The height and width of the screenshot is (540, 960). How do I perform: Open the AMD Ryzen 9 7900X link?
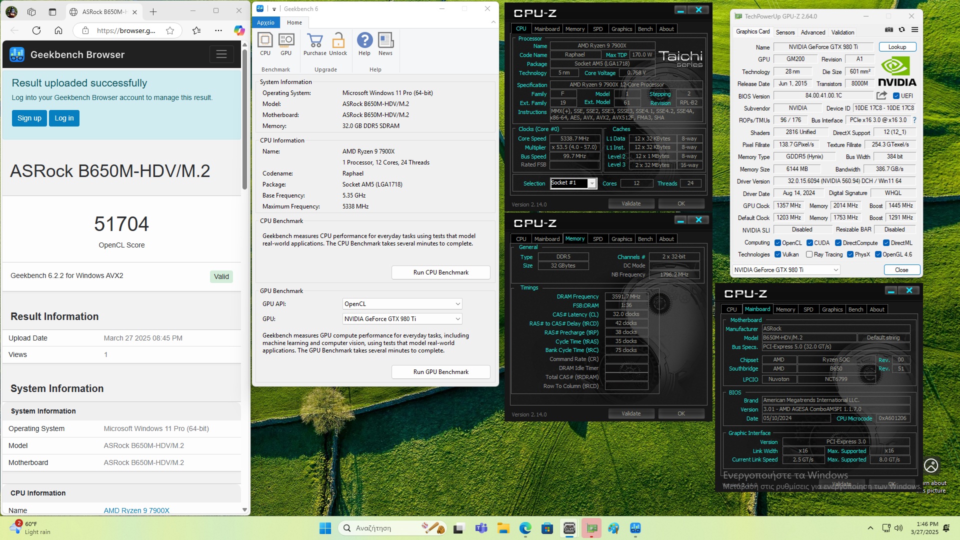coord(136,510)
